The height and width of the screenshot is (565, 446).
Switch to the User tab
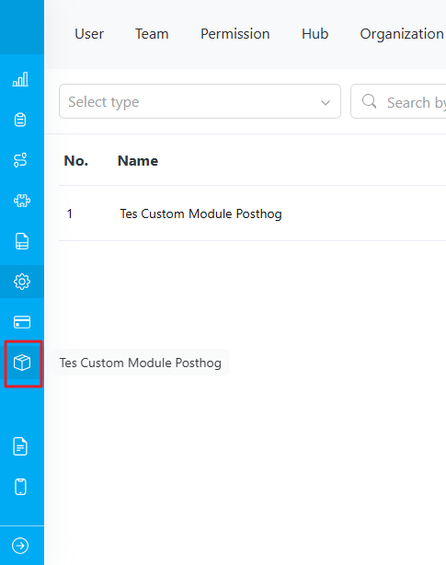[x=89, y=34]
